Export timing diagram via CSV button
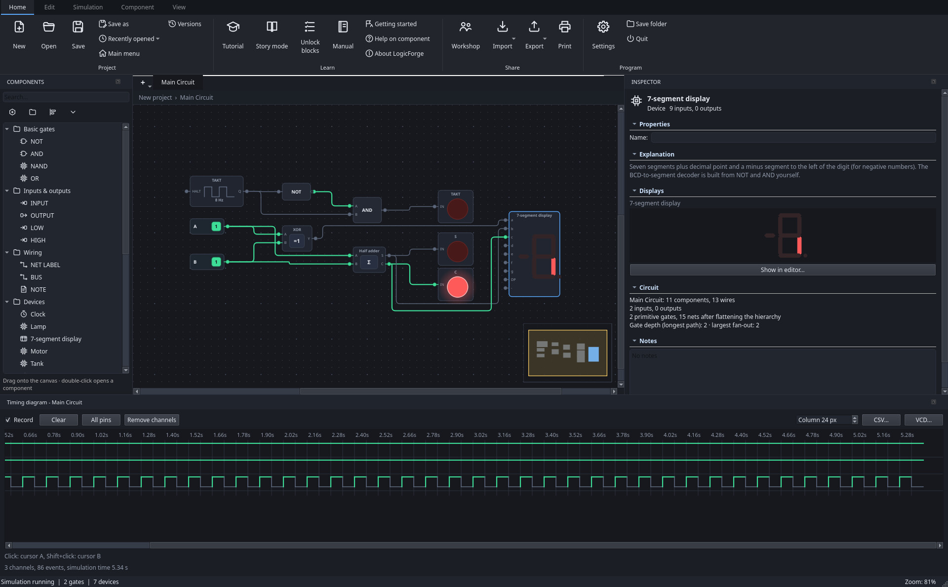Image resolution: width=948 pixels, height=587 pixels. pyautogui.click(x=881, y=420)
